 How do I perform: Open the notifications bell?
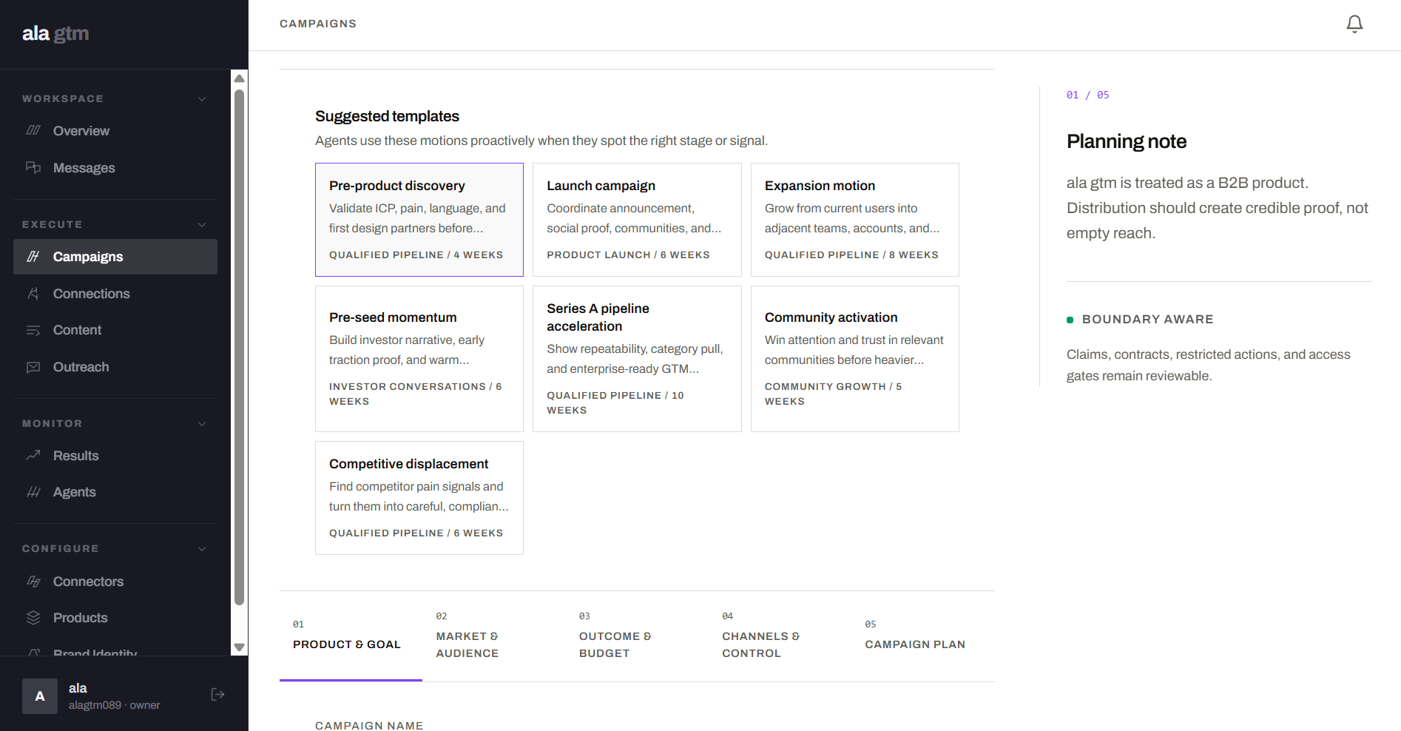click(1354, 24)
